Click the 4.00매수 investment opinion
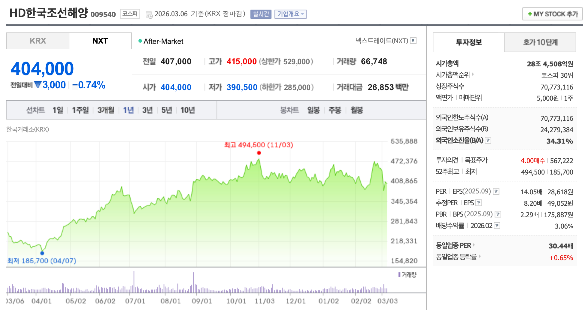This screenshot has height=310, width=588. coord(533,161)
